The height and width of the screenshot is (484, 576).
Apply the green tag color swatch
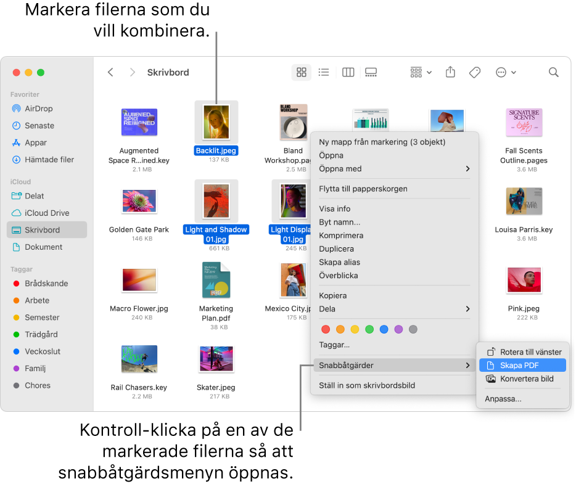(369, 329)
